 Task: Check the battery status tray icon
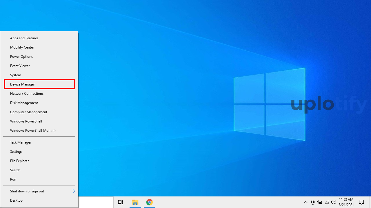point(320,202)
